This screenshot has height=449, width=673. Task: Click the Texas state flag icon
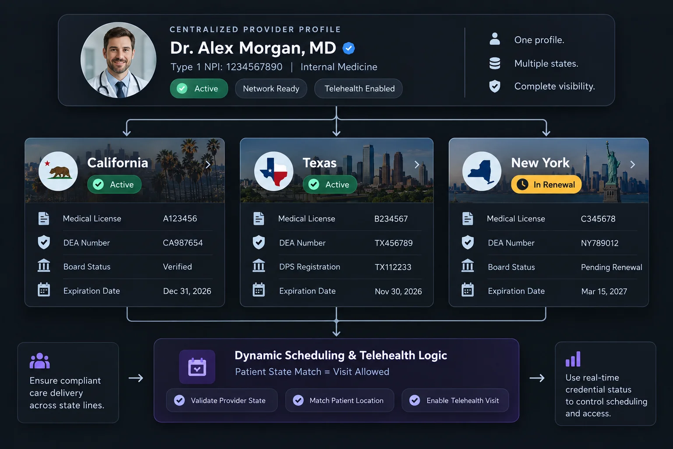click(x=274, y=171)
